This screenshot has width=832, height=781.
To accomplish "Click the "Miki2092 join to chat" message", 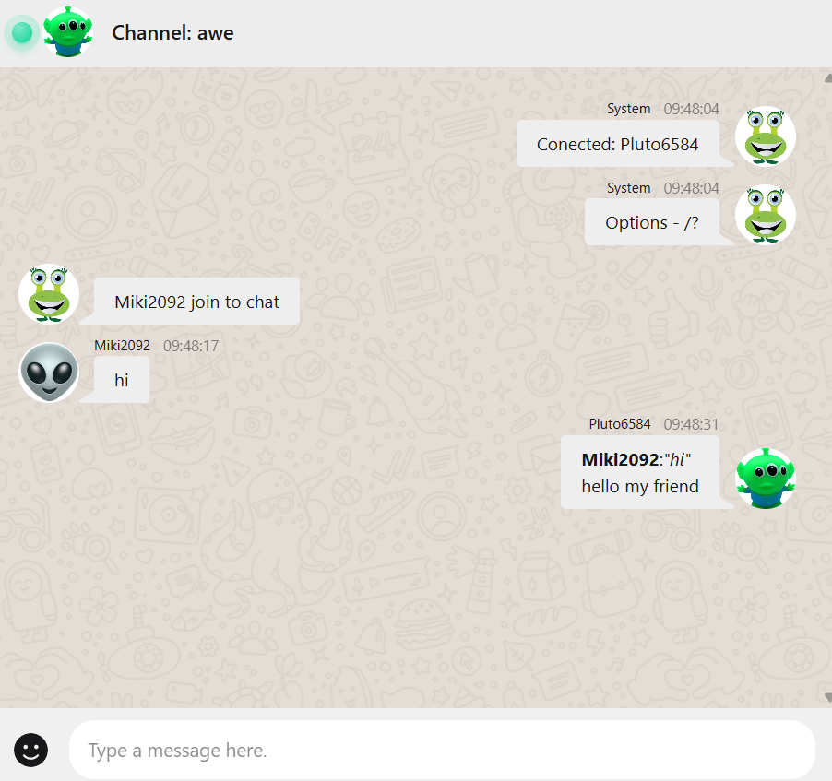I will tap(196, 302).
